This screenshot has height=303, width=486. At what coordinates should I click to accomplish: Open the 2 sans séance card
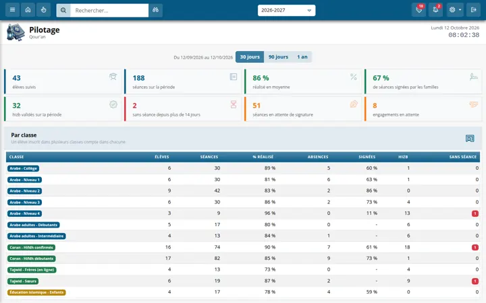[183, 109]
